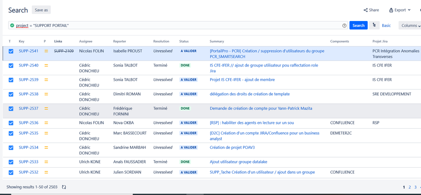This screenshot has height=195, width=421.
Task: Uncheck the SUPP-2538 row checkbox
Action: [x=11, y=94]
